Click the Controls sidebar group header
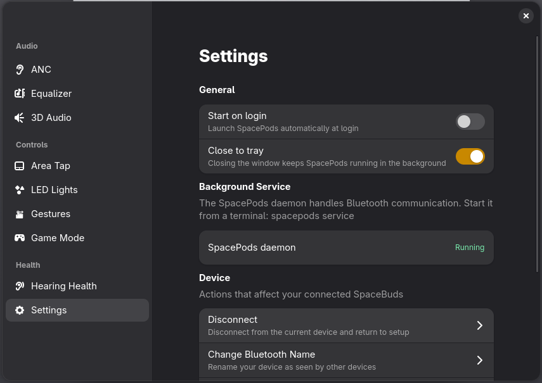Image resolution: width=542 pixels, height=383 pixels. [x=32, y=145]
